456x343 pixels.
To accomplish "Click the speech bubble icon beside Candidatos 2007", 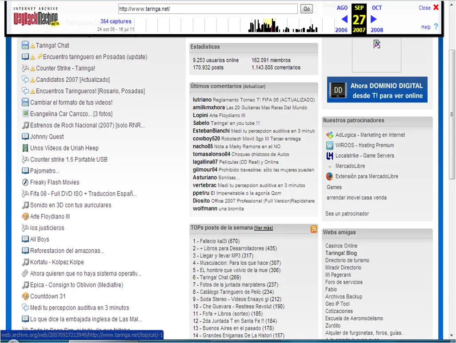I will (25, 80).
